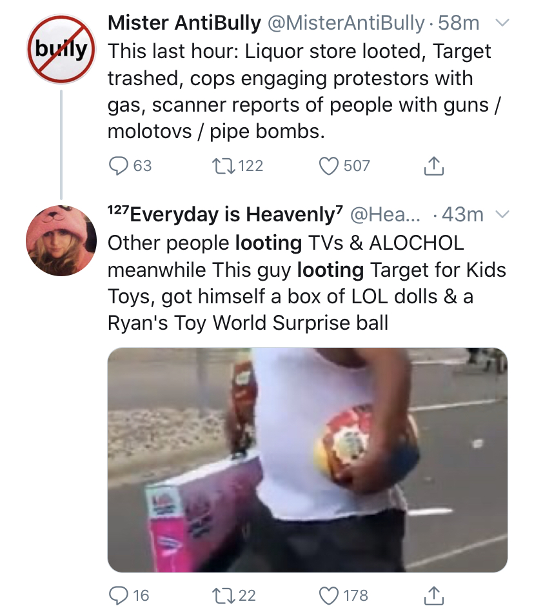This screenshot has height=615, width=534.
Task: Open the looting Target video thumbnail
Action: pyautogui.click(x=308, y=459)
